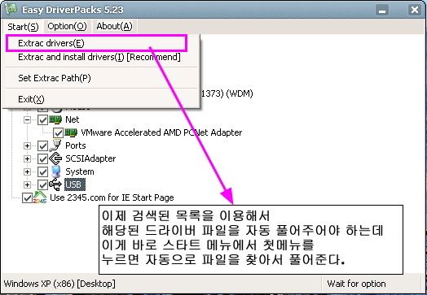
Task: Select the System tree label
Action: point(80,171)
